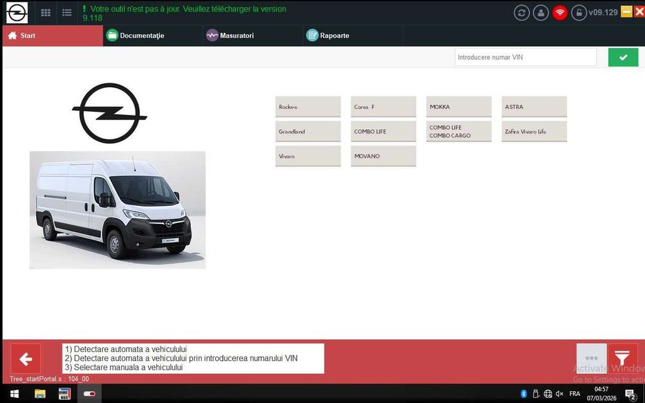Select the ASTRA vehicle
The width and height of the screenshot is (645, 403).
coord(534,107)
